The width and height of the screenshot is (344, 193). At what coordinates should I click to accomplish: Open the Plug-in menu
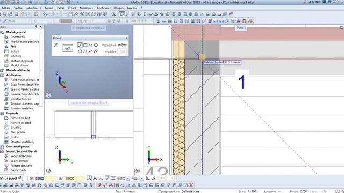[x=119, y=8]
